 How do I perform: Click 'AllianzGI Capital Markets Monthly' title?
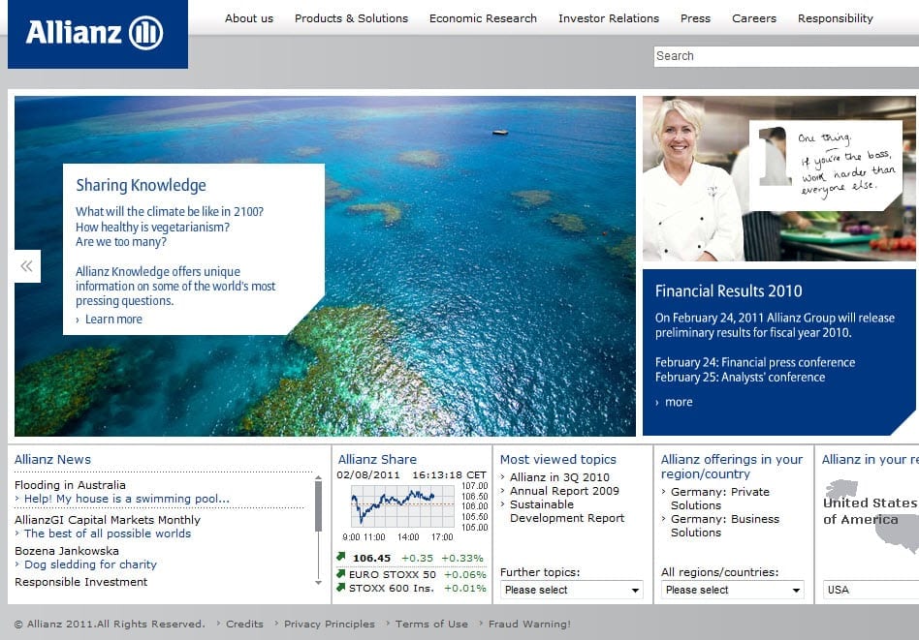click(x=108, y=520)
